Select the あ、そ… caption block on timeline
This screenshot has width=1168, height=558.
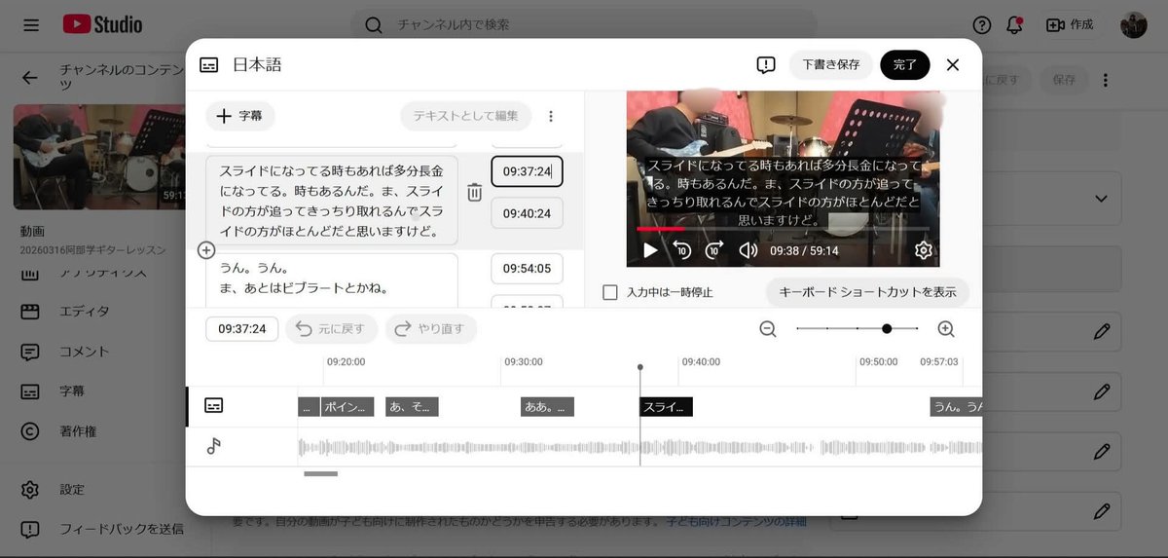pos(413,407)
